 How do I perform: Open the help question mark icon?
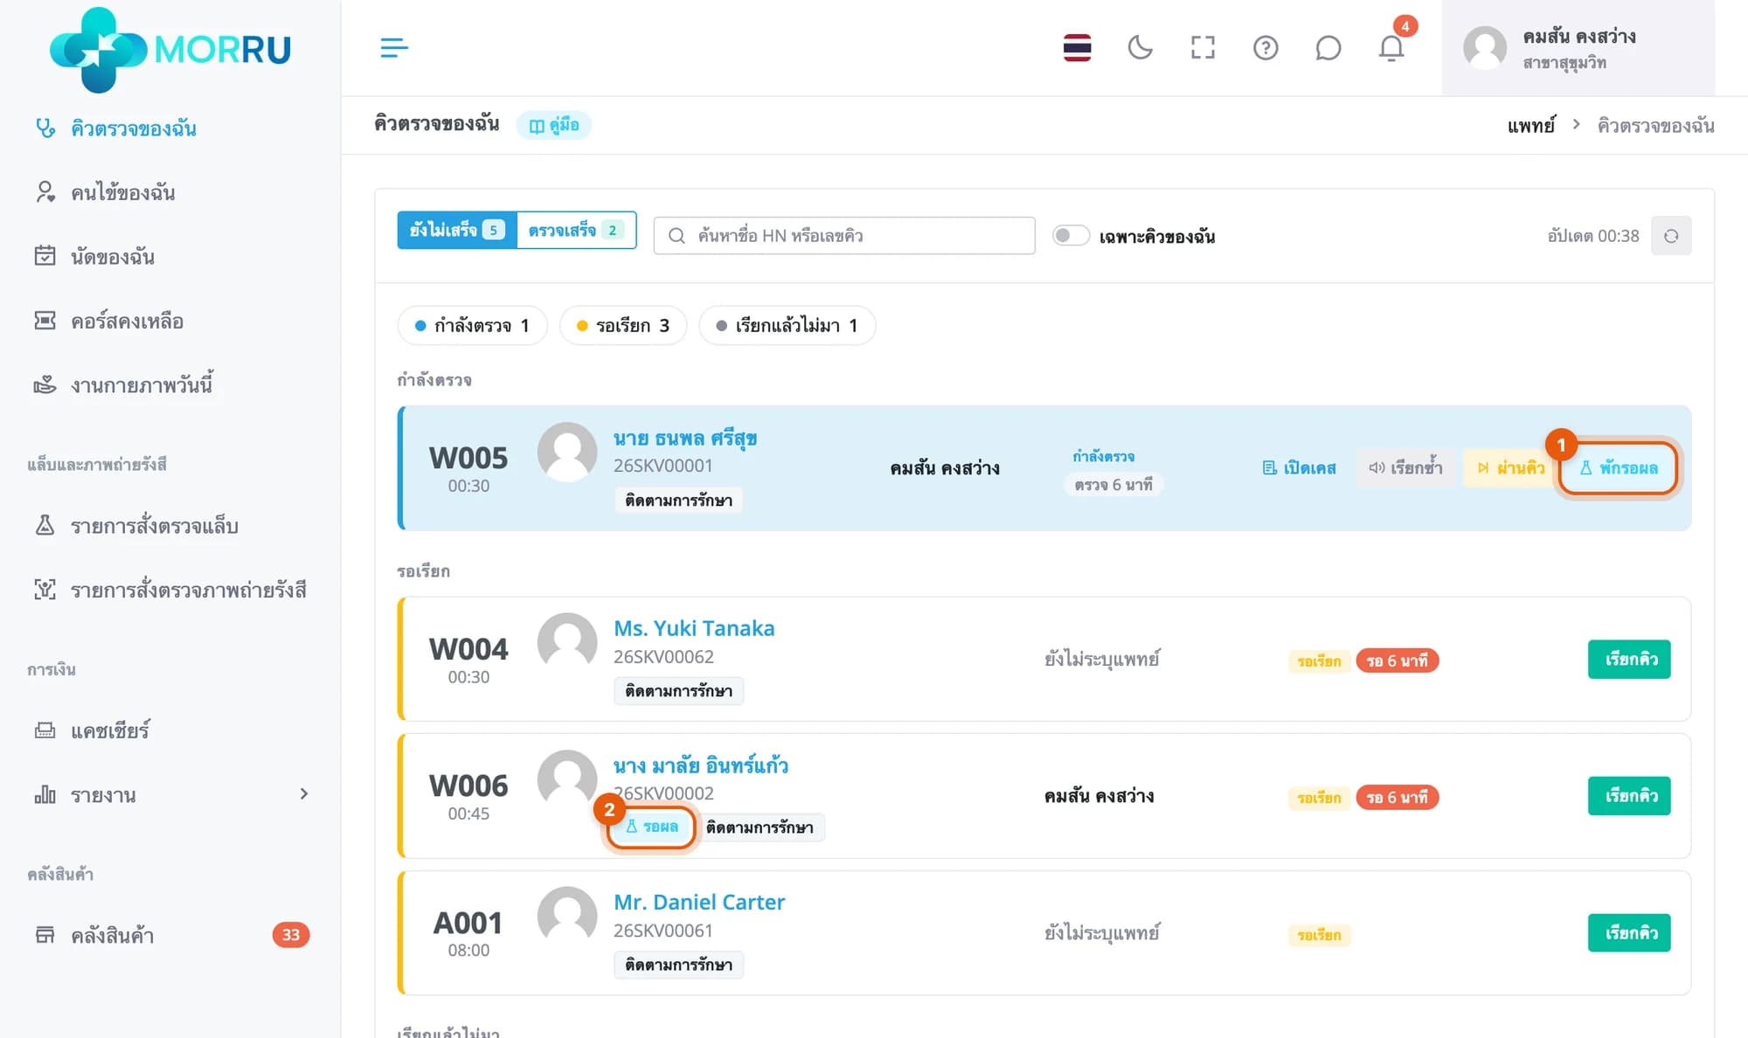[x=1266, y=48]
